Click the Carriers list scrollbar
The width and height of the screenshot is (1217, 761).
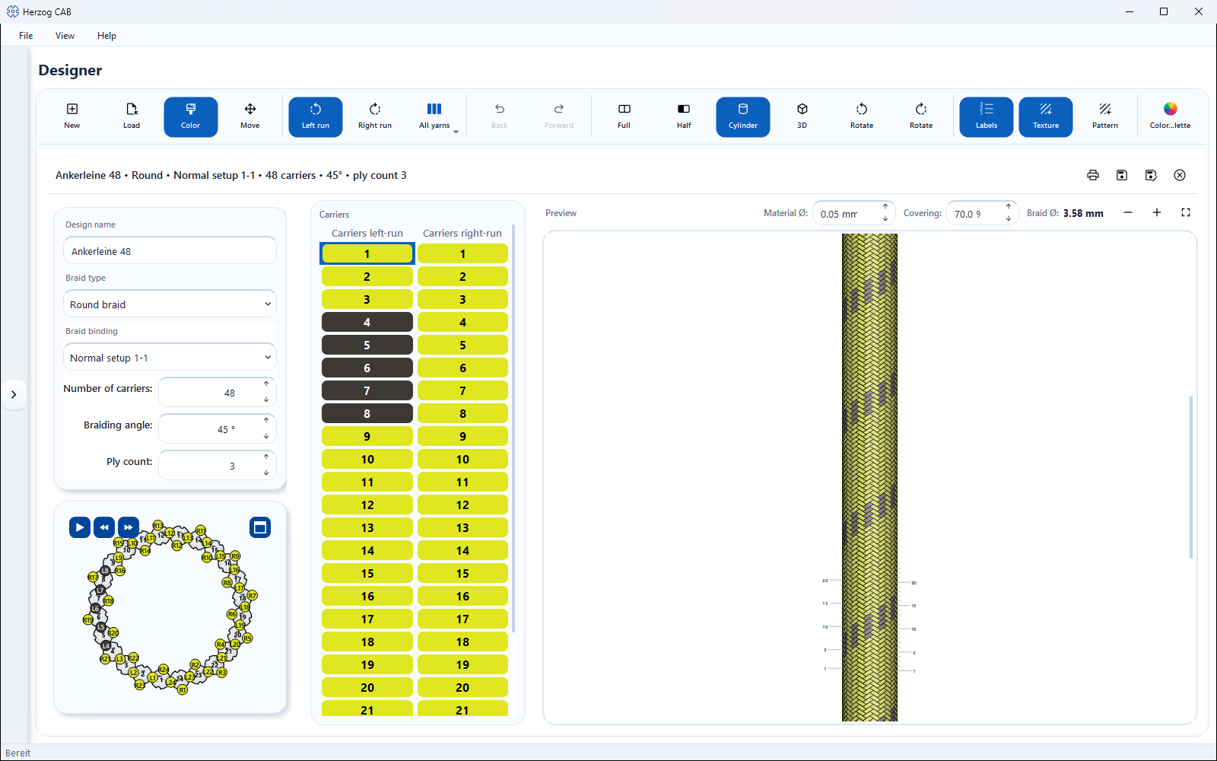(x=514, y=428)
